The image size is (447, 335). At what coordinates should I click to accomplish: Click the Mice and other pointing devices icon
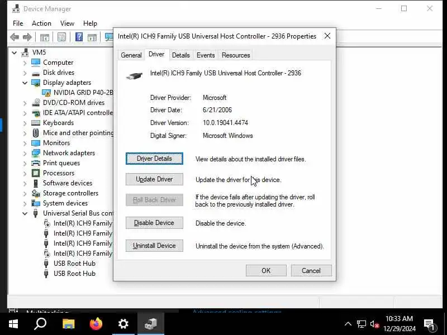click(x=36, y=133)
